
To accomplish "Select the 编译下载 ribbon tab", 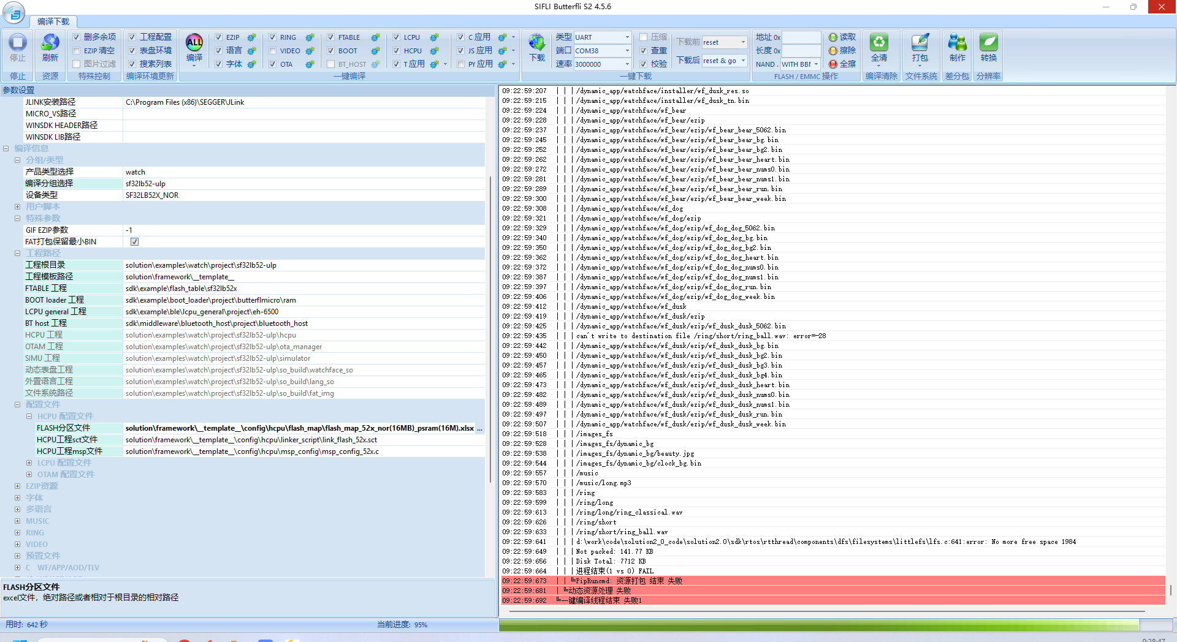I will [x=53, y=21].
